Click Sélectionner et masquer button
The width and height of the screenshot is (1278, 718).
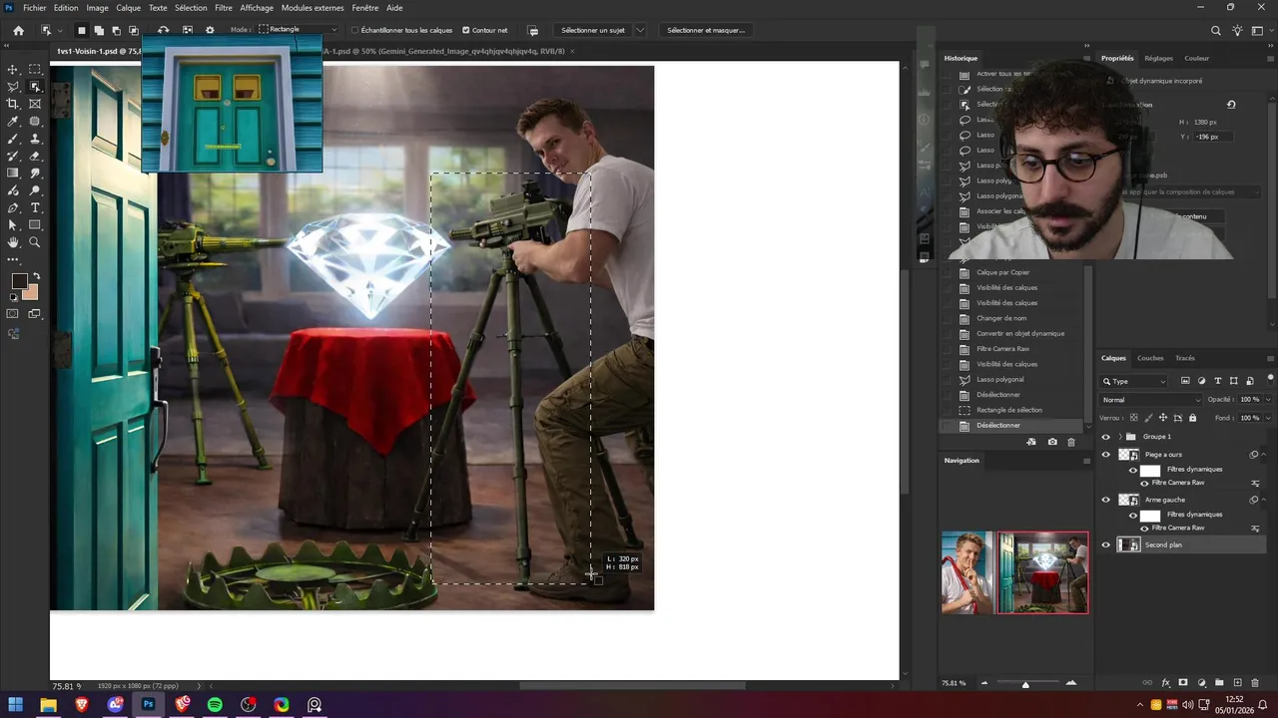click(x=706, y=30)
